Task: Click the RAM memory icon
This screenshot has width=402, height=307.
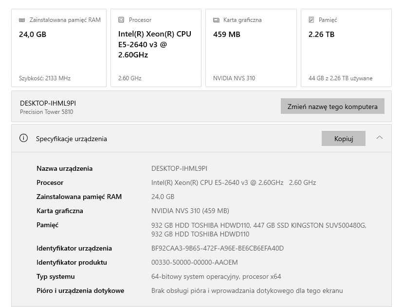Action: (22, 20)
